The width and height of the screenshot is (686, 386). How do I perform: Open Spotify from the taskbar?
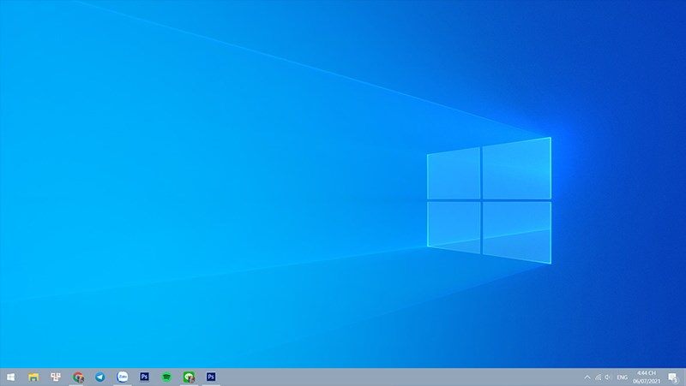166,377
